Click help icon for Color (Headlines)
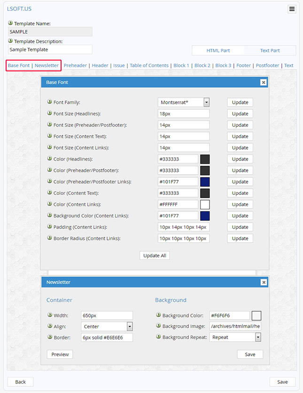Screen dimensions: 303x393 (50, 158)
